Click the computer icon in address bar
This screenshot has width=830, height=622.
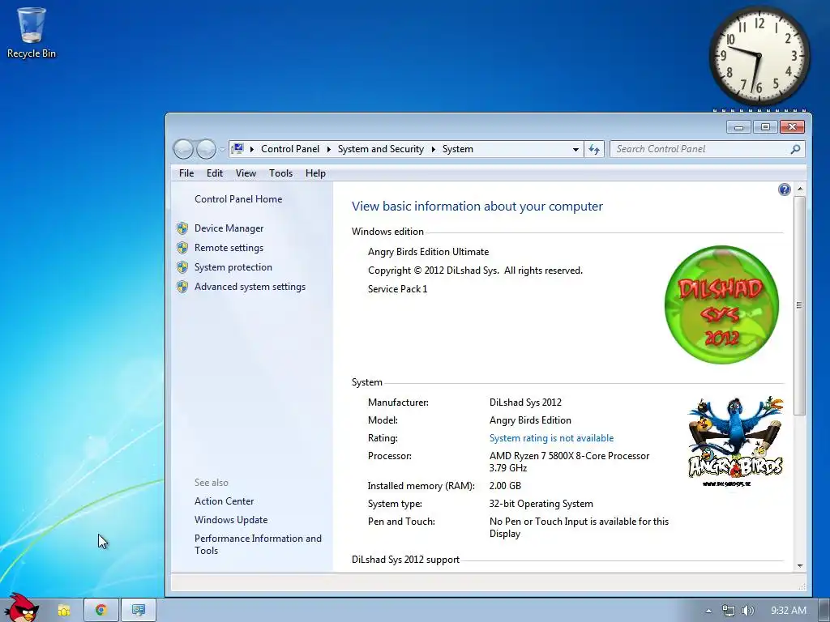tap(237, 149)
